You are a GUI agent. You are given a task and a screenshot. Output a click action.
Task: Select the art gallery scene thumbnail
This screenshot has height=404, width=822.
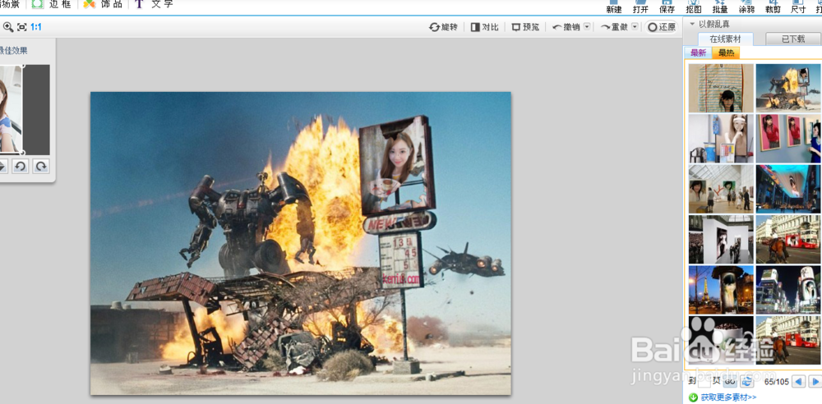tap(721, 189)
